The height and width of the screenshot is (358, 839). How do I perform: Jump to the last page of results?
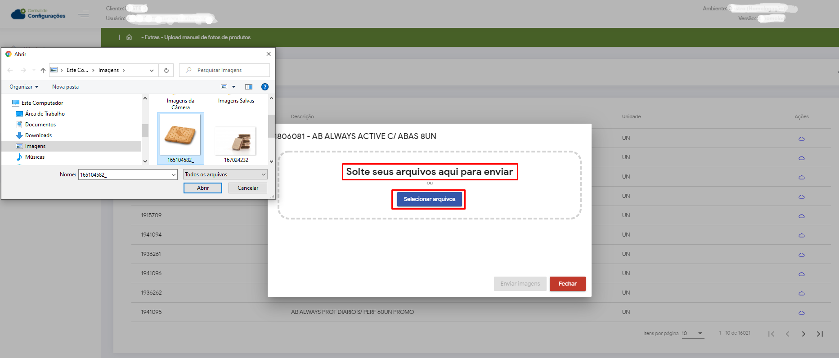(x=820, y=334)
